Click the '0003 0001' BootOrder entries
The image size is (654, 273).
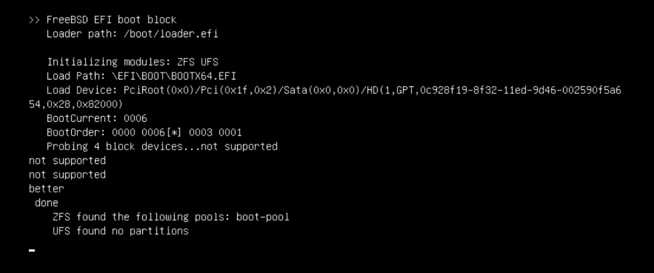click(215, 133)
